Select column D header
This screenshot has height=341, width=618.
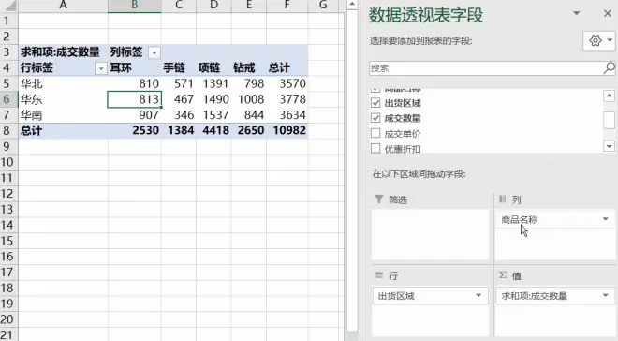213,5
